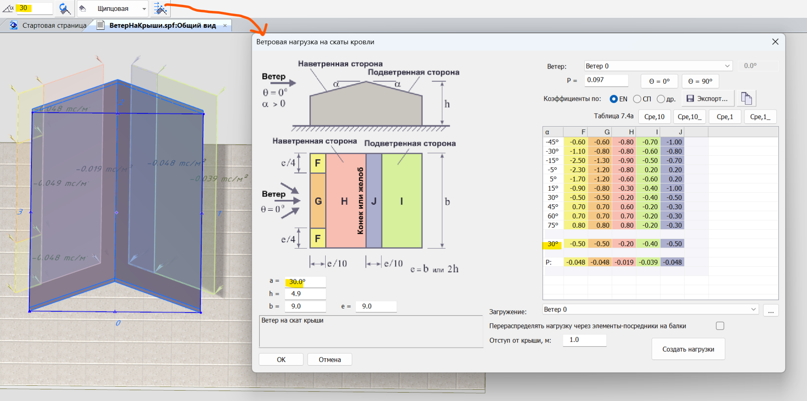This screenshot has width=807, height=401.
Task: Click the copy to clipboard icon
Action: 746,98
